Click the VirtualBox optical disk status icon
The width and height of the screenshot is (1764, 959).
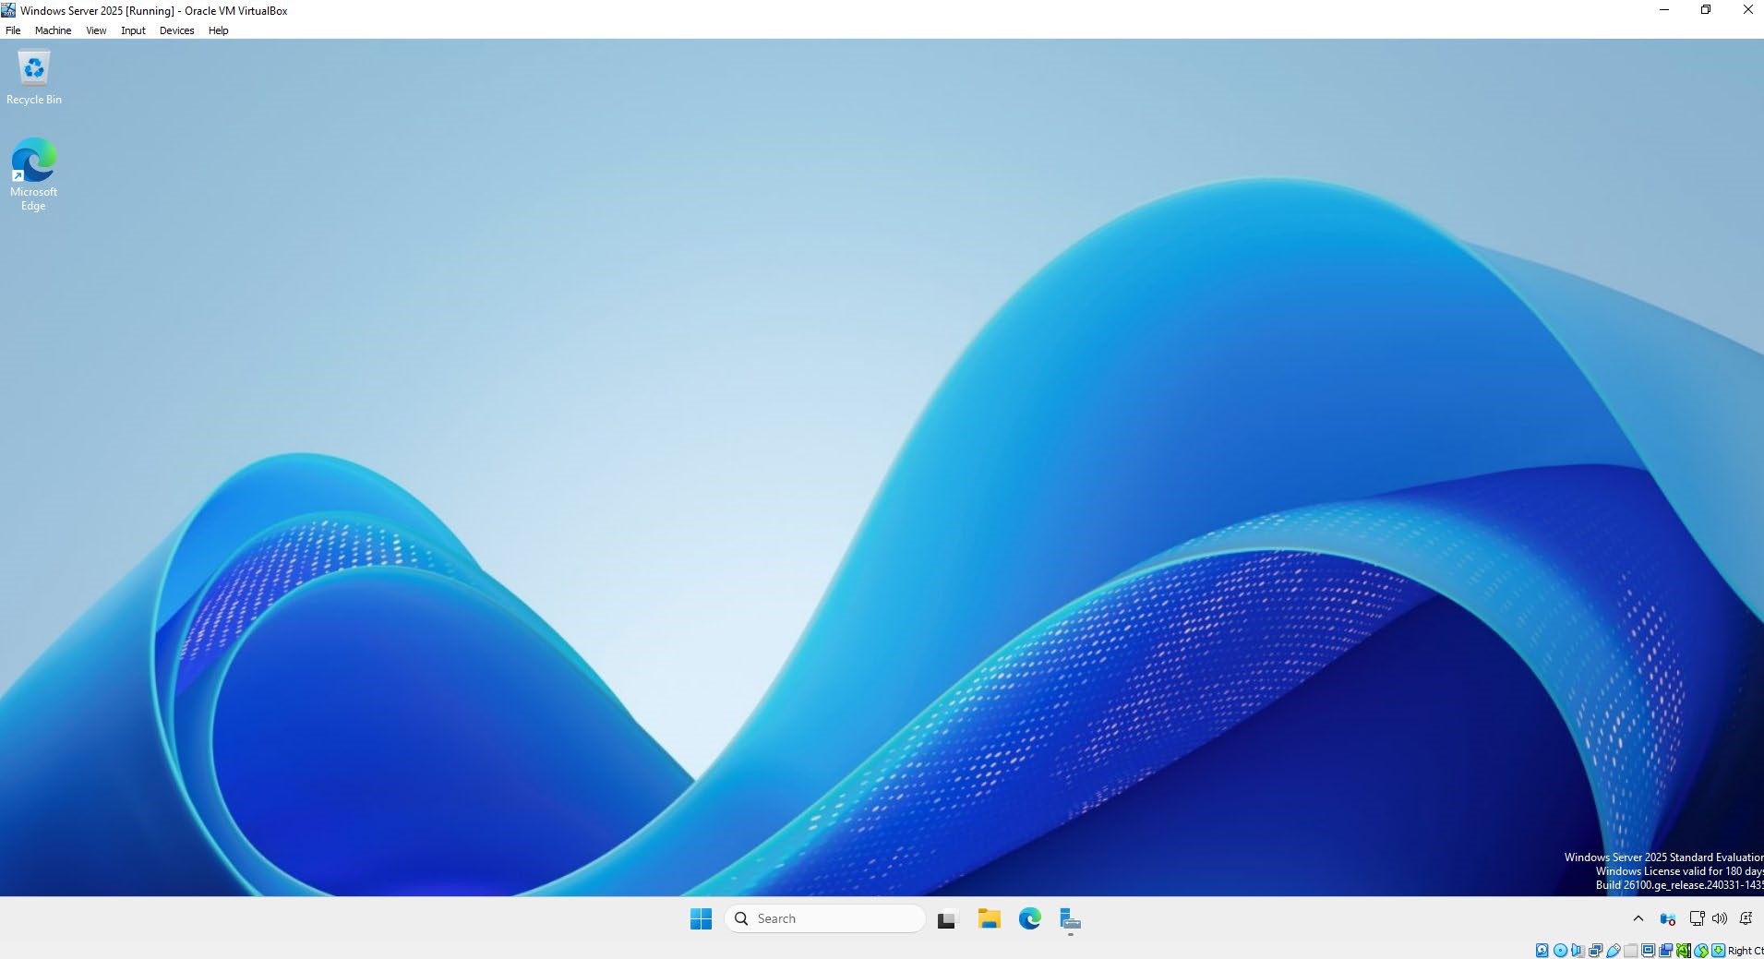1560,951
